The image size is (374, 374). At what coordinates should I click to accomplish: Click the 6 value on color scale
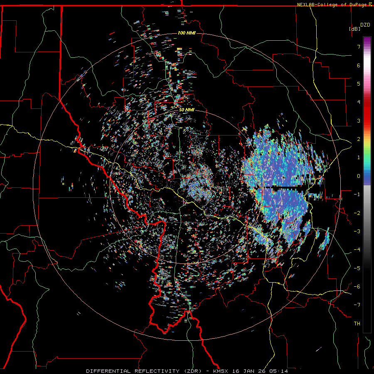(359, 65)
